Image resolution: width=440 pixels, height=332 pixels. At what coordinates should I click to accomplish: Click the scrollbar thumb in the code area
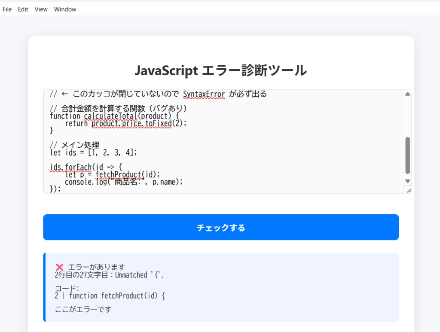pos(407,155)
